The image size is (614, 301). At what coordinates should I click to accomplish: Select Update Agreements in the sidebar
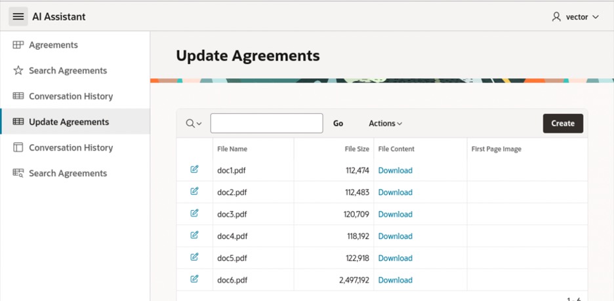click(x=69, y=122)
